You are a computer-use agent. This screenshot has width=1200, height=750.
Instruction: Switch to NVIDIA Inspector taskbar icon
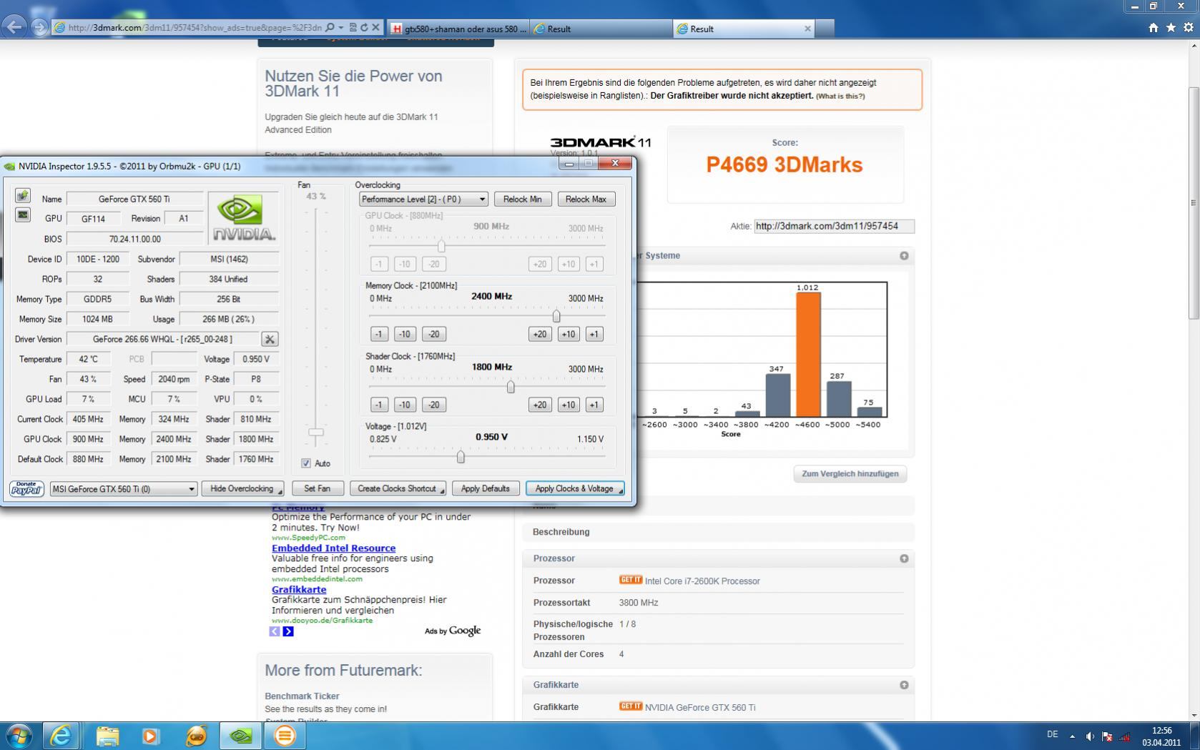click(241, 735)
